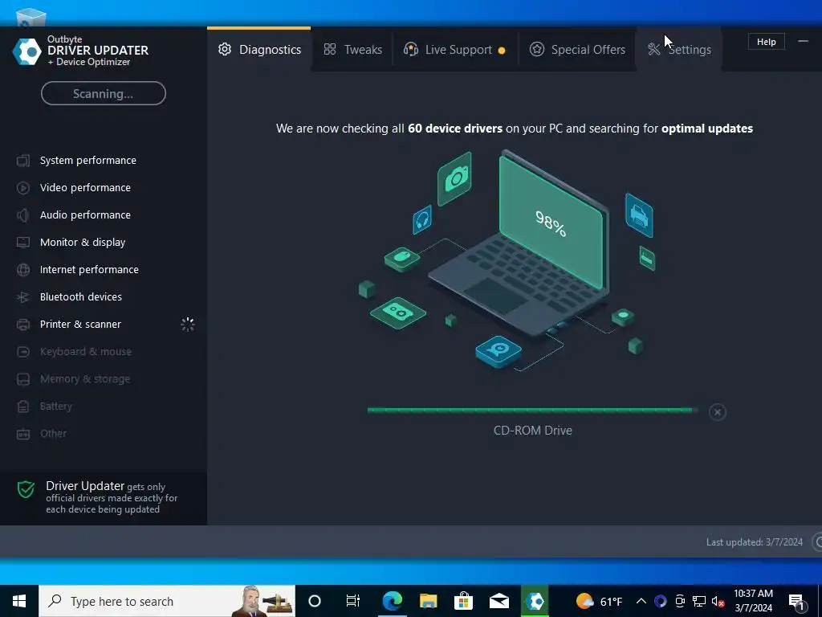Click the scan progress bar
Image resolution: width=822 pixels, height=617 pixels.
tap(533, 411)
